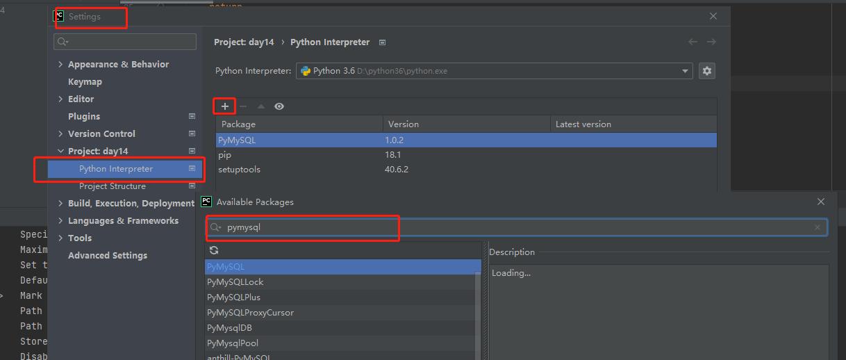The height and width of the screenshot is (360, 846).
Task: Select the pip package row
Action: tap(466, 155)
